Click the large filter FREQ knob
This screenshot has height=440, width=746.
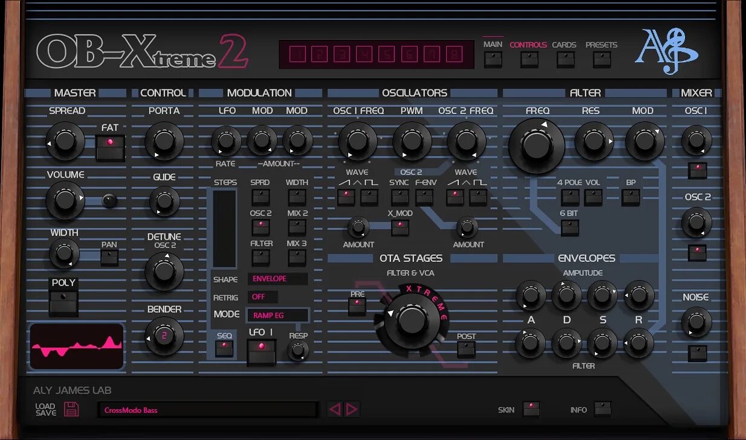tap(537, 146)
